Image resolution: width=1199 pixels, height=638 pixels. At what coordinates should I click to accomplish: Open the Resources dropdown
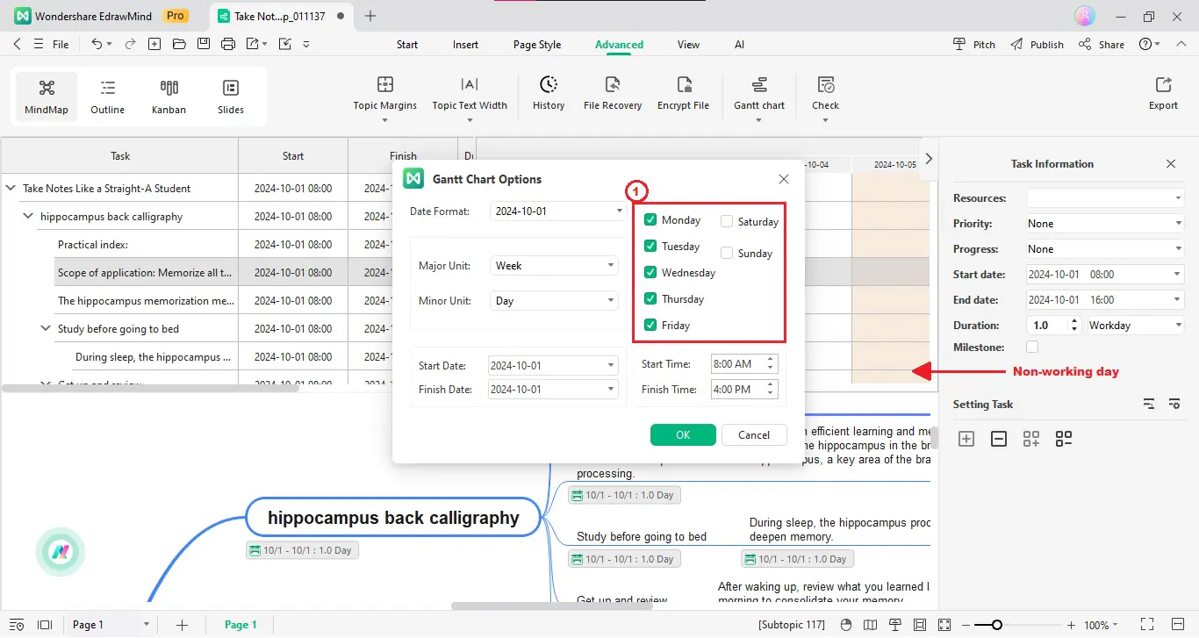point(1105,197)
